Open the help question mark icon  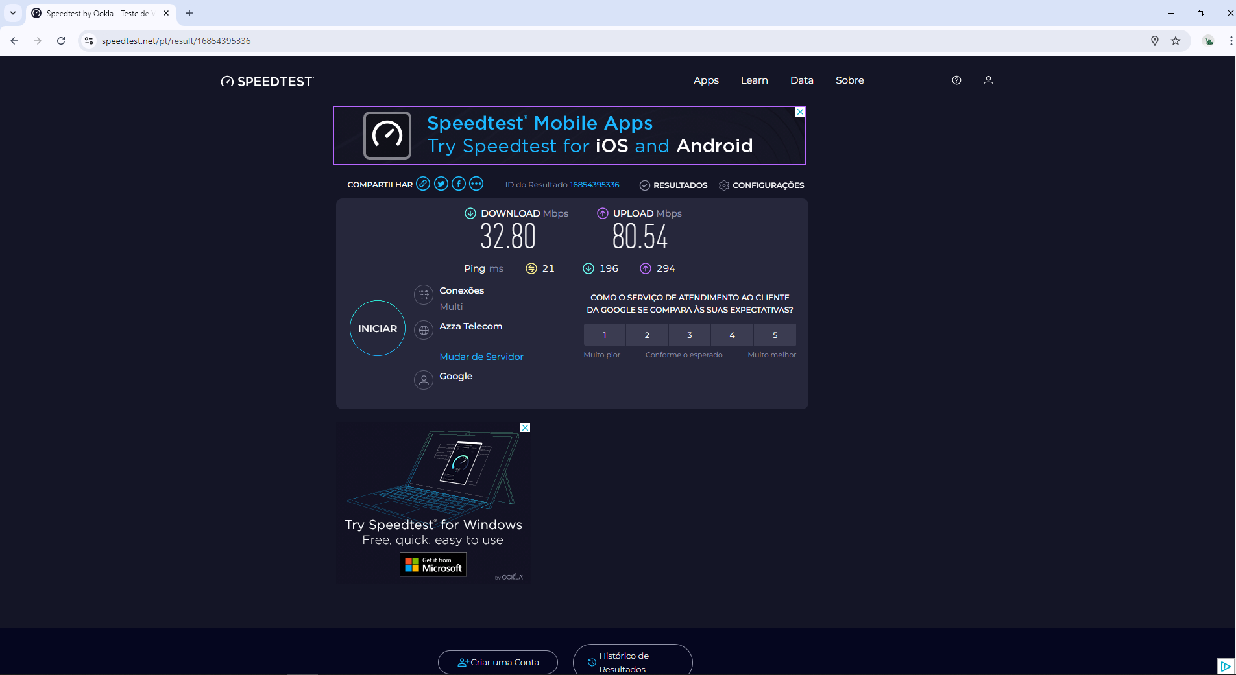[x=956, y=80]
